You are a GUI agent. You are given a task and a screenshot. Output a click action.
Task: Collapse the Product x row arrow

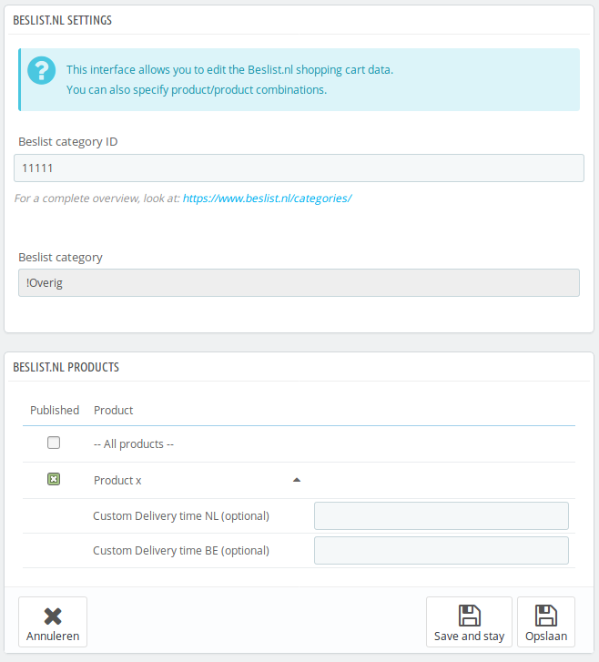[297, 480]
